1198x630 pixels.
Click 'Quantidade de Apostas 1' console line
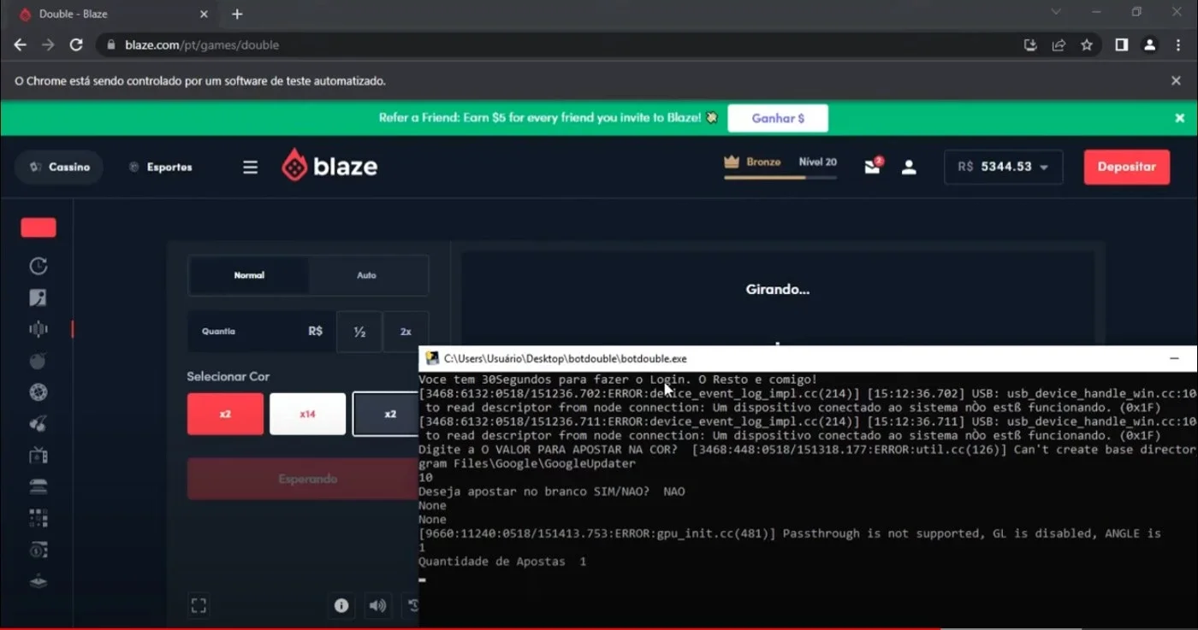click(502, 562)
